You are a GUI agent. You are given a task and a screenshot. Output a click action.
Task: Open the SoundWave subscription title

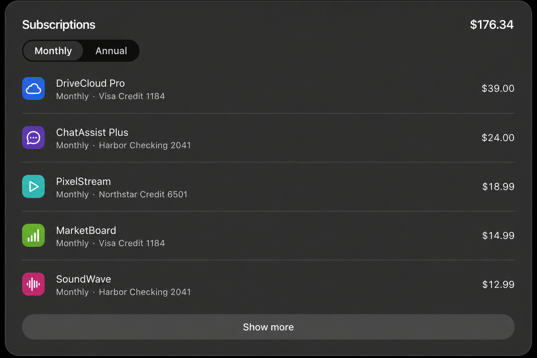84,279
